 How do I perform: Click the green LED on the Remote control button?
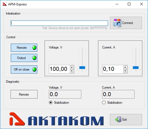[x=34, y=48]
